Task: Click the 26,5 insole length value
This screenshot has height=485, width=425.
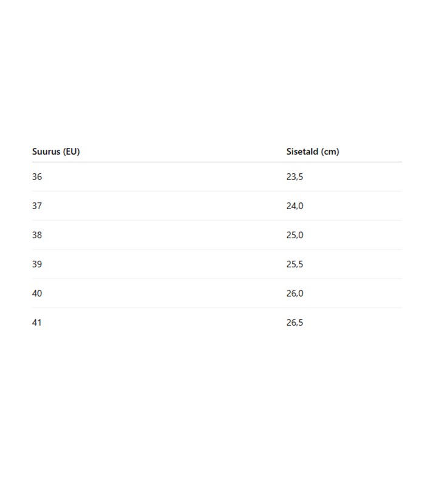Action: pos(294,323)
